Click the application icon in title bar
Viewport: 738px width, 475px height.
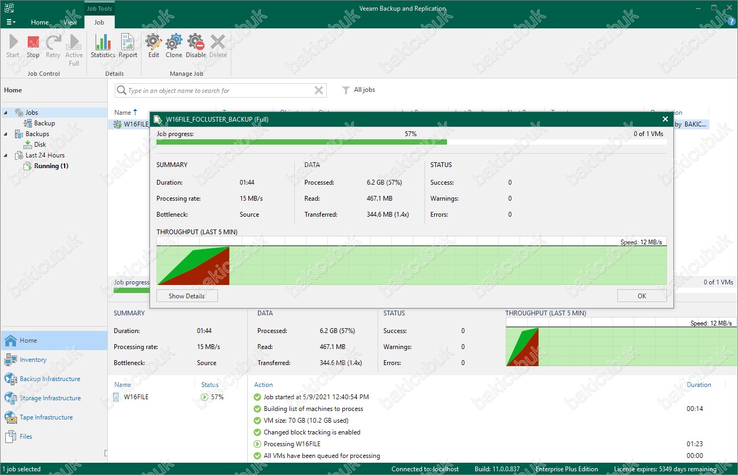pos(9,8)
